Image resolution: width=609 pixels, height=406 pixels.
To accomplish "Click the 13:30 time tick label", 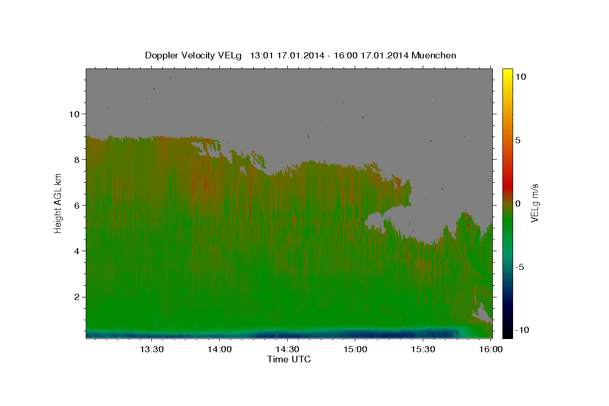I will [x=151, y=349].
